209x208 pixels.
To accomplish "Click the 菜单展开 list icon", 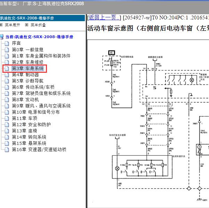I will pyautogui.click(x=1, y=25).
